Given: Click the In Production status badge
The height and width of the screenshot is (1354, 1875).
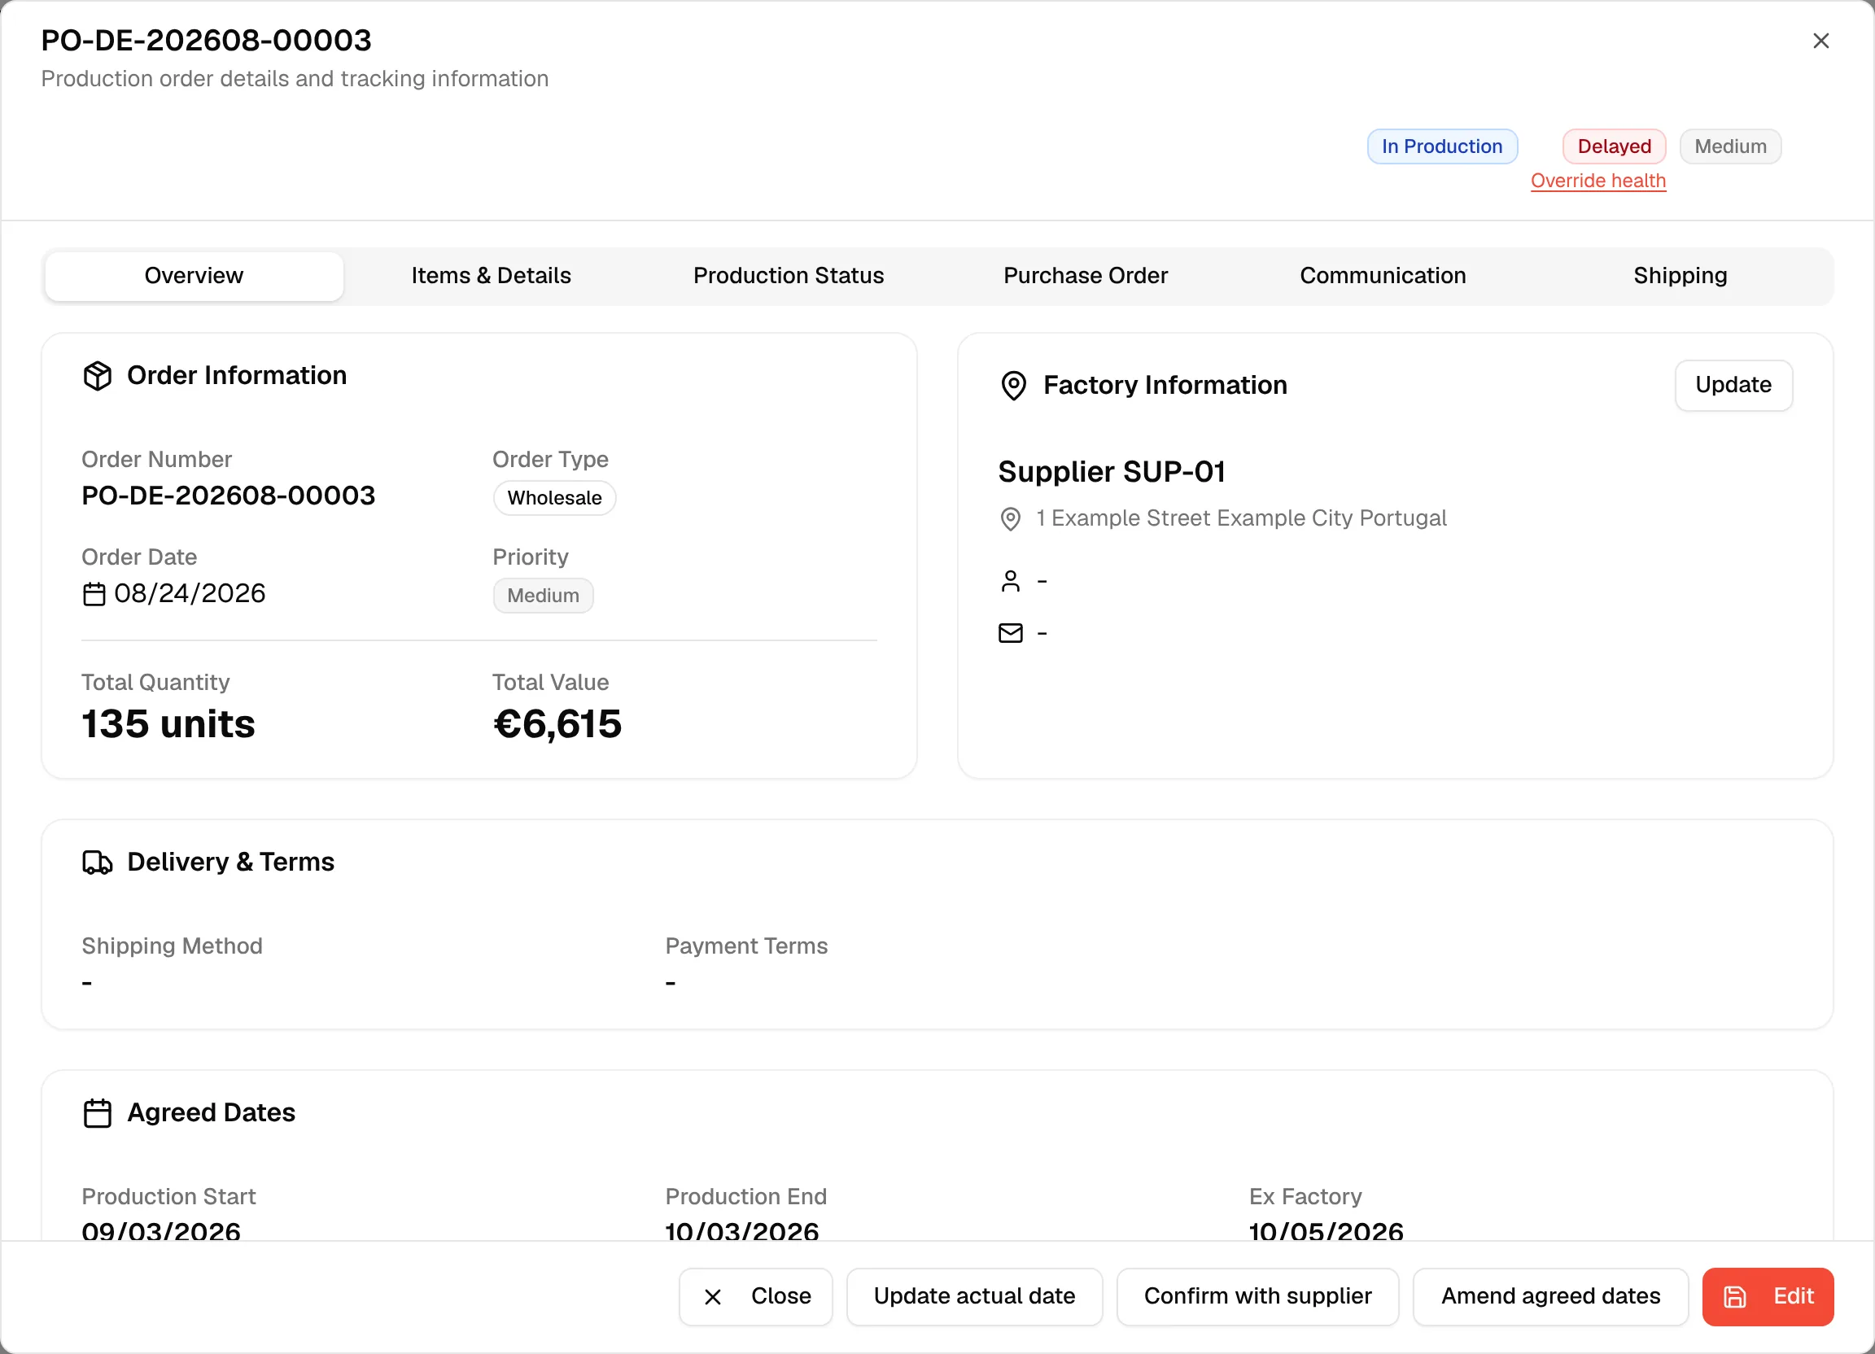Looking at the screenshot, I should (1443, 146).
